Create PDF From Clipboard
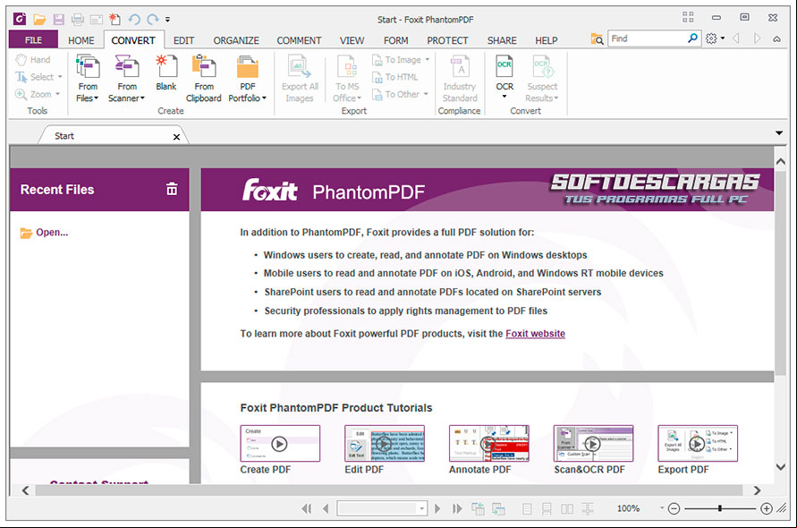797x528 pixels. click(x=204, y=79)
